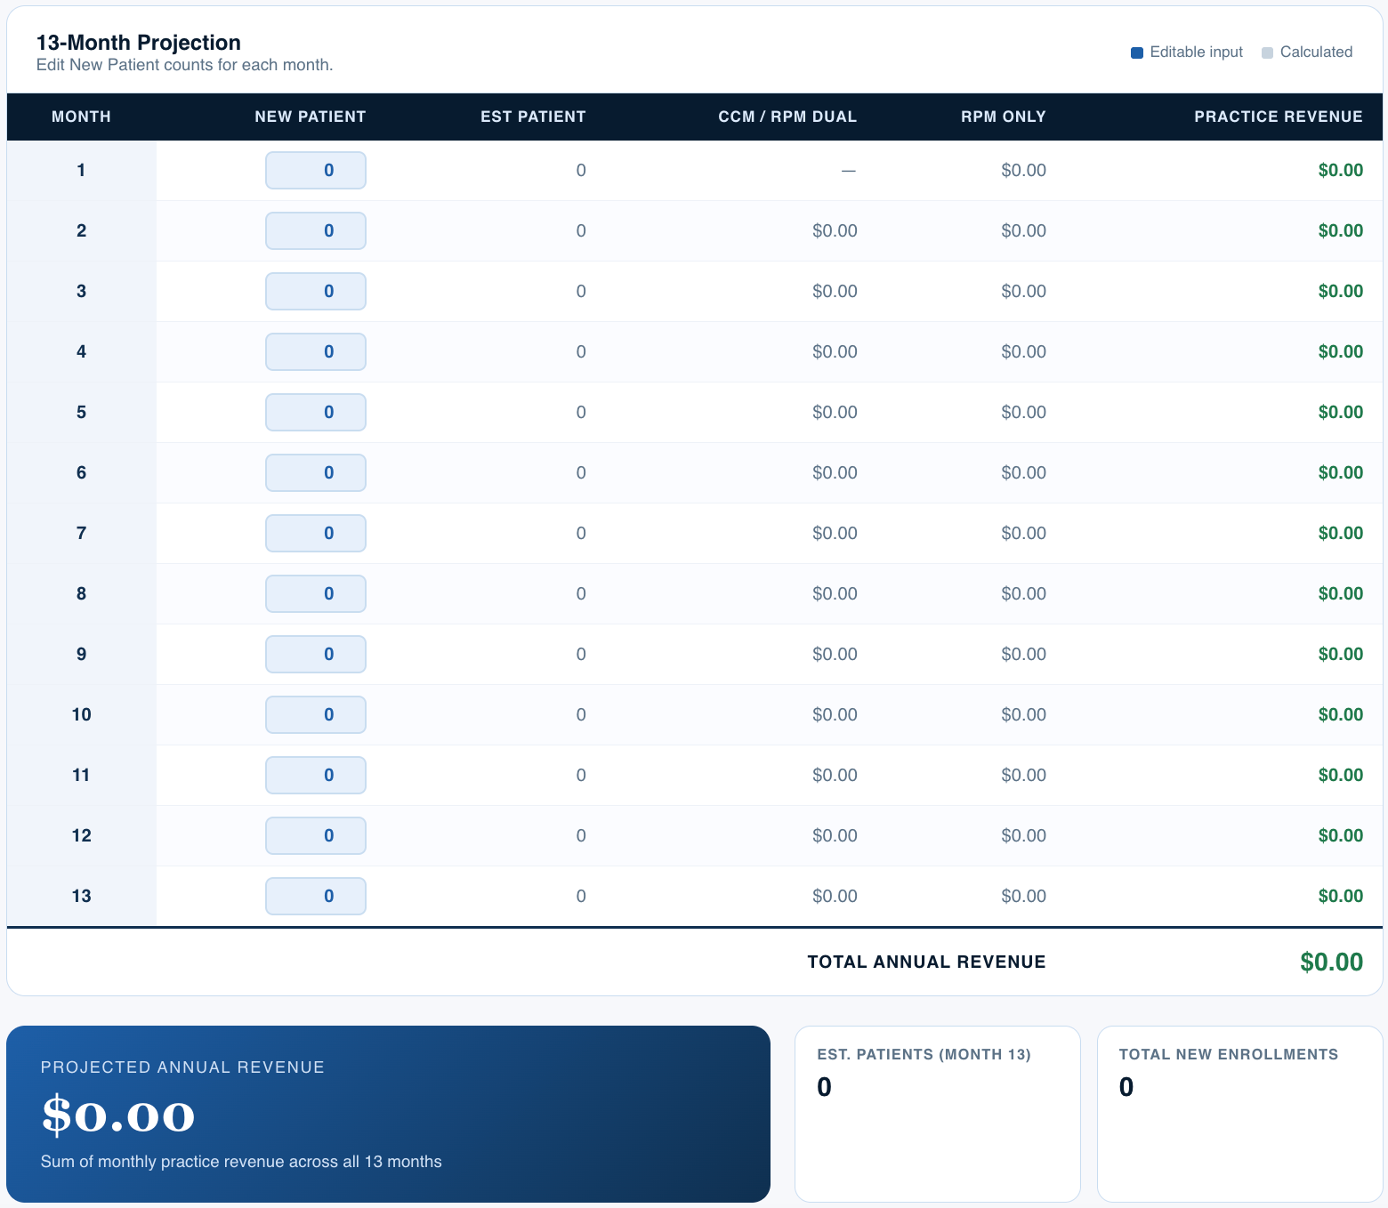Click month 13 Est Patient value
Image resolution: width=1388 pixels, height=1208 pixels.
click(581, 896)
